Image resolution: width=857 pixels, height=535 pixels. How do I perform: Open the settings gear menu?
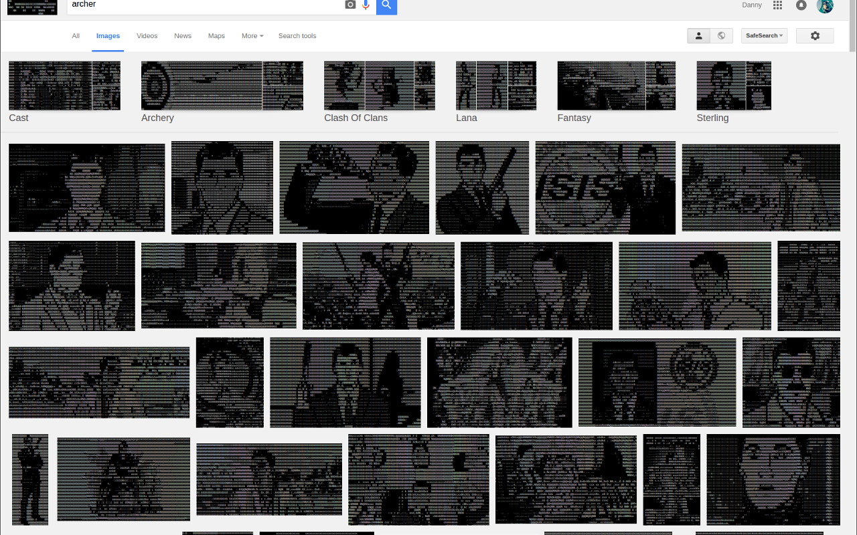815,36
